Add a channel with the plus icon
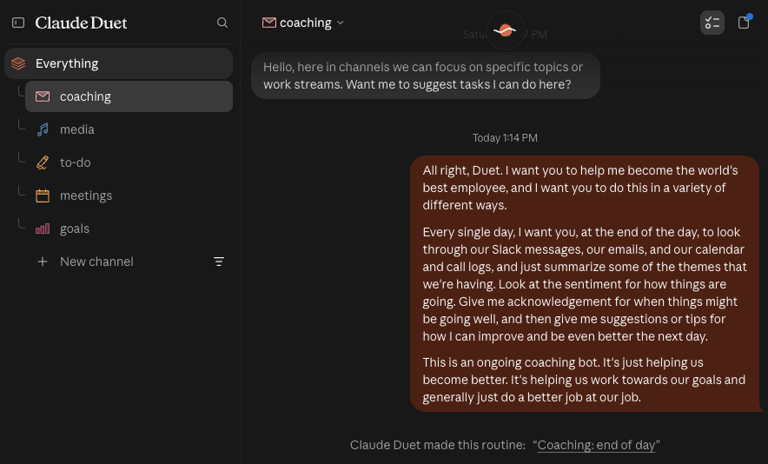Screen dimensions: 768x464 tap(43, 262)
